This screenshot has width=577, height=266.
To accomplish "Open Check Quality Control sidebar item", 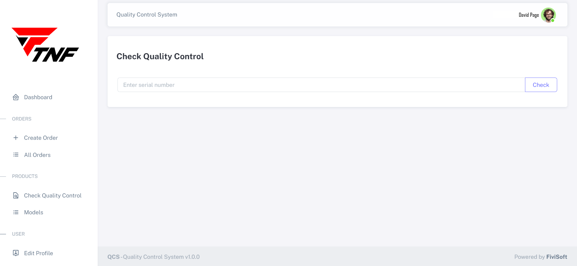I will [53, 196].
